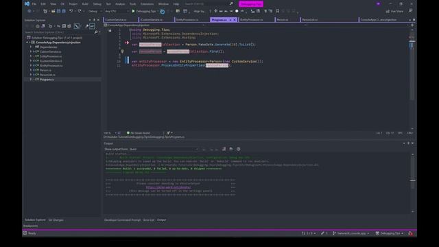Click the Visual Studio logo icon
This screenshot has width=439, height=247.
(27, 3)
